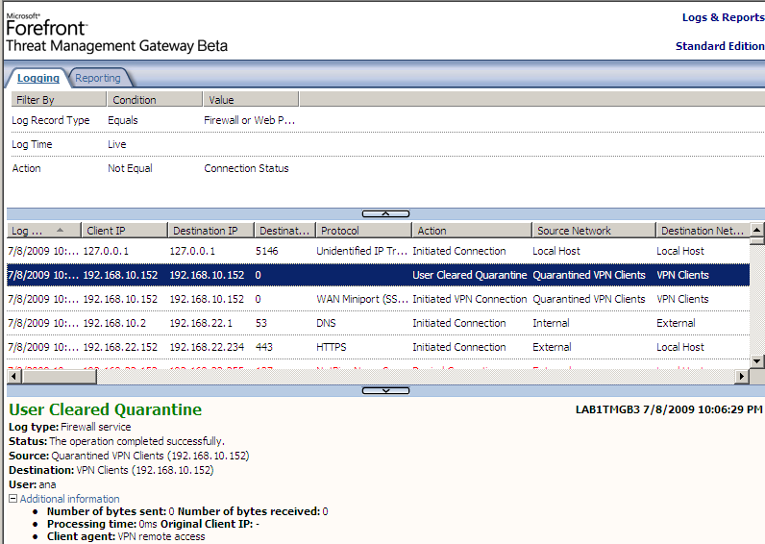This screenshot has height=544, width=765.
Task: Click scroll left arrow of horizontal scrollbar
Action: click(x=13, y=376)
